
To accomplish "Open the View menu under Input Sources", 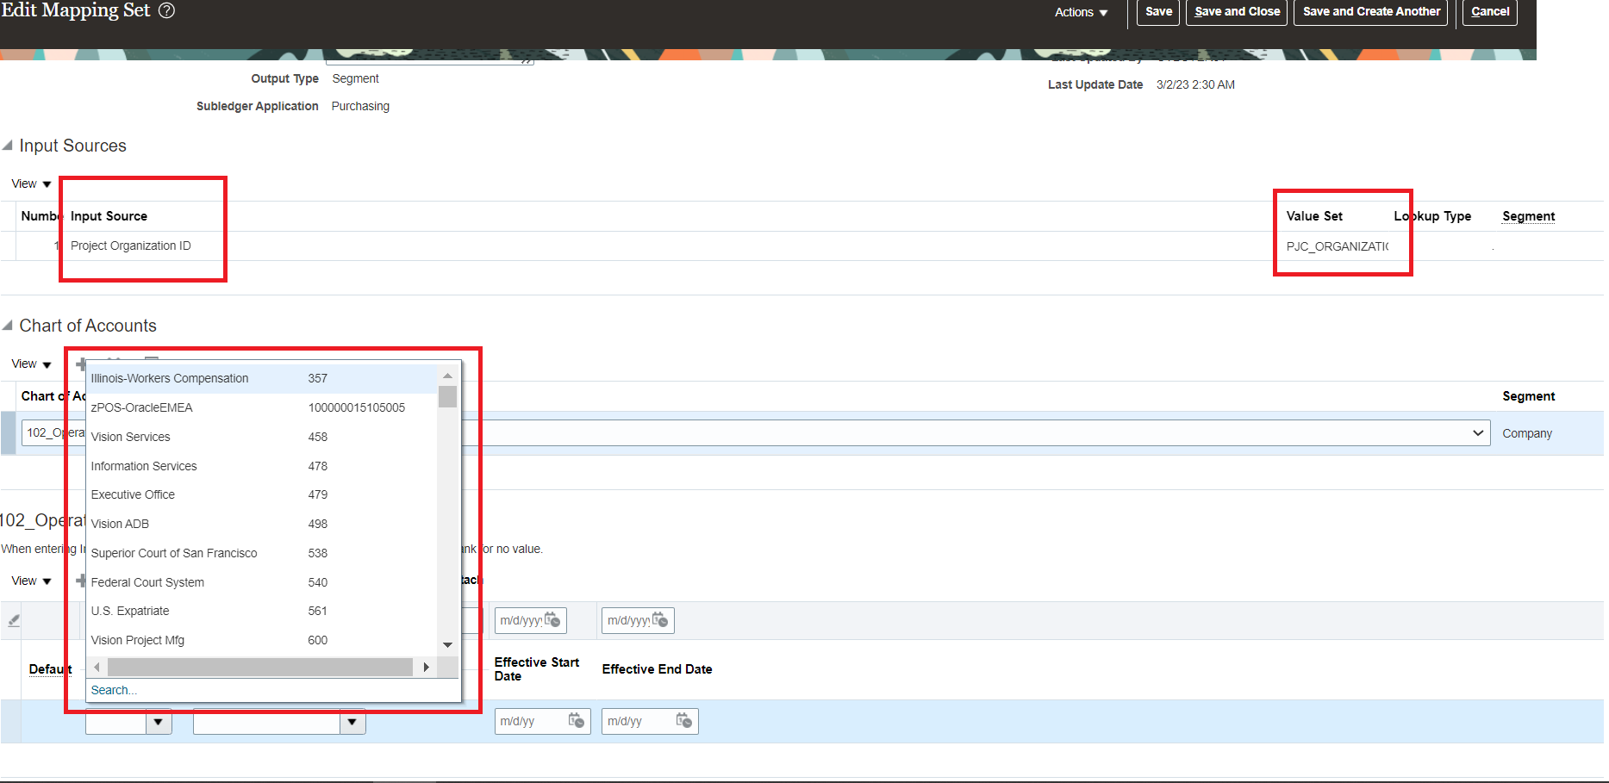I will (x=30, y=183).
